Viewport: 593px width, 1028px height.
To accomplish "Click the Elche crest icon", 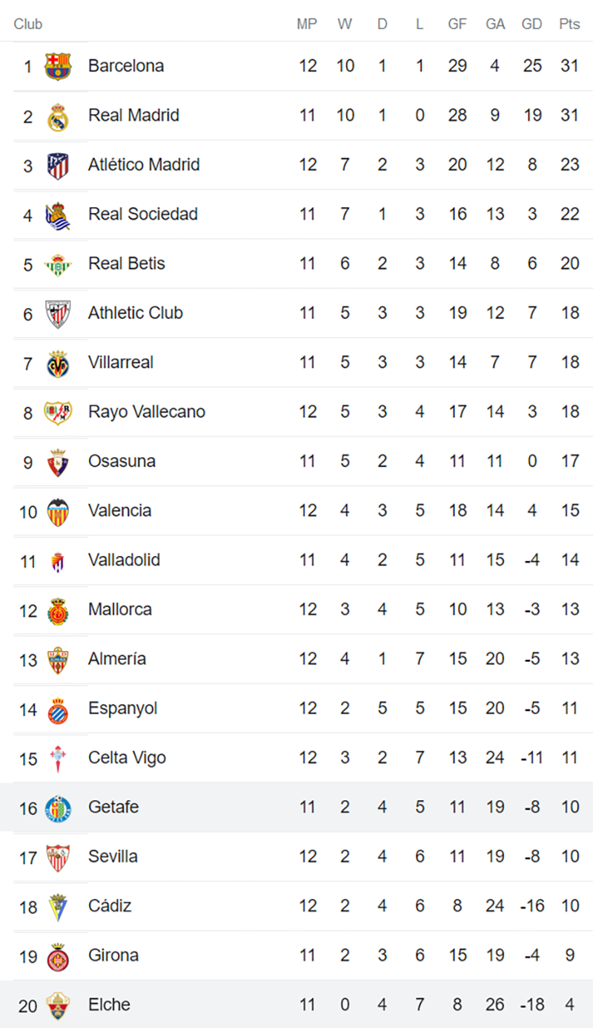I will click(57, 1005).
